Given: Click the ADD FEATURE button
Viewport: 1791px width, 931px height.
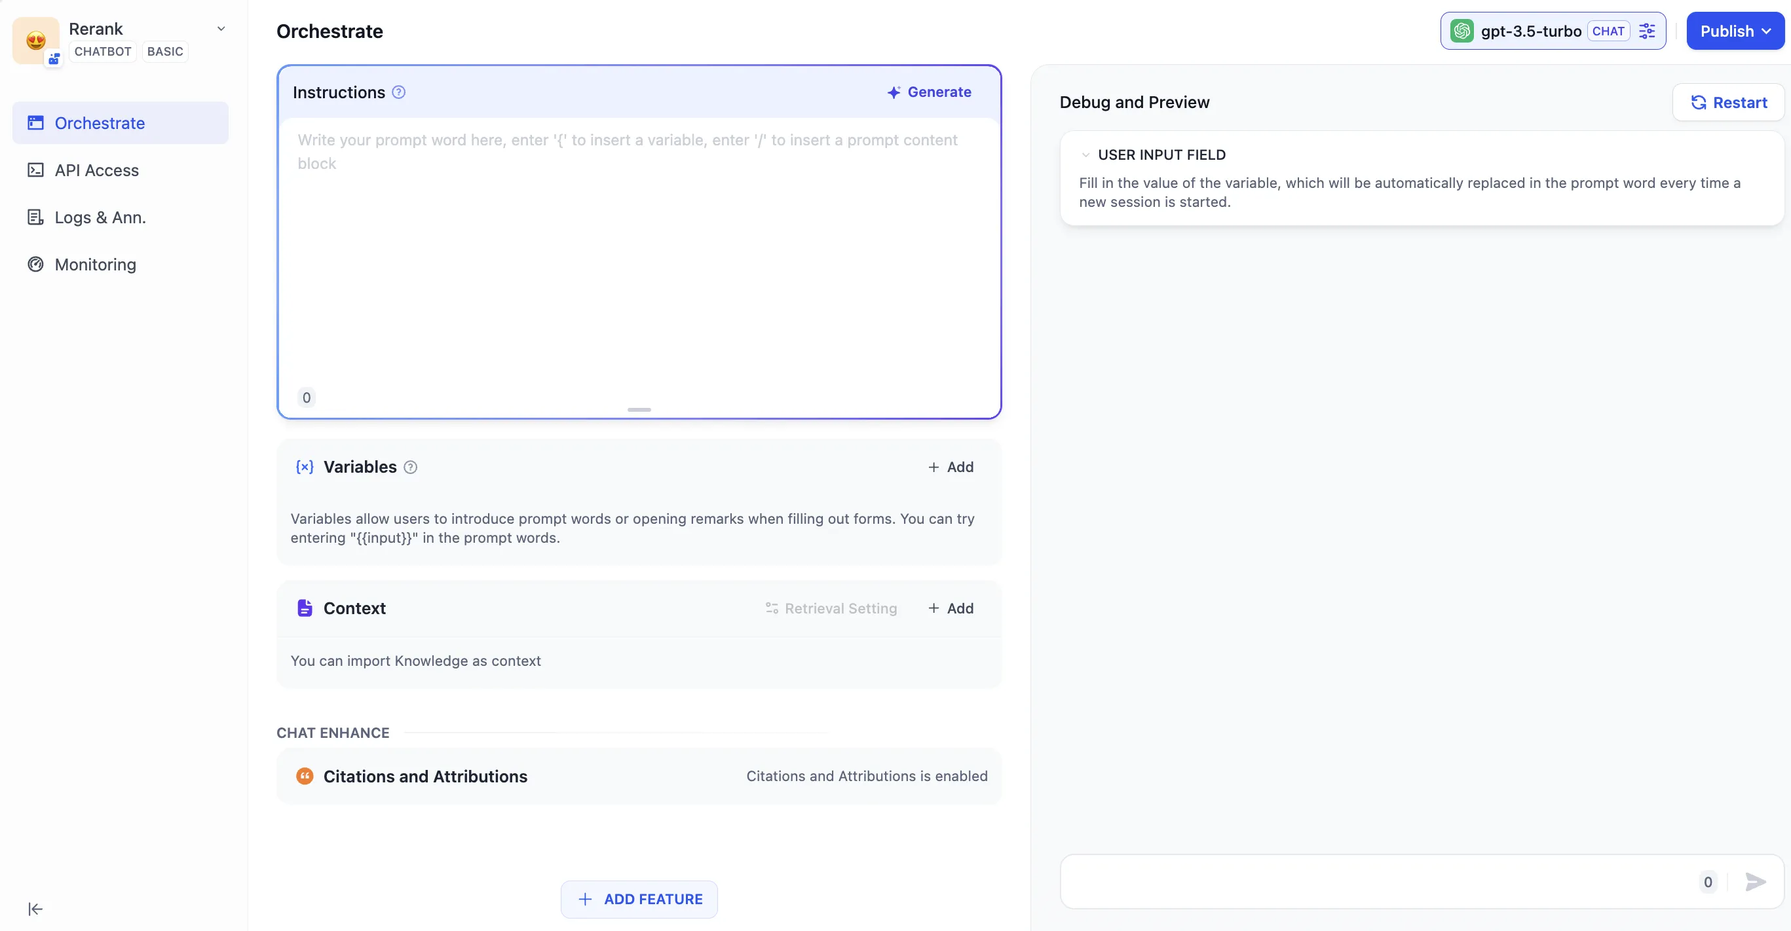Looking at the screenshot, I should coord(639,899).
